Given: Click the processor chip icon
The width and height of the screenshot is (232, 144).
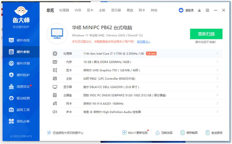Looking at the screenshot, I should tap(55, 53).
